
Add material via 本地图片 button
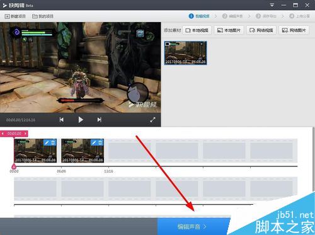(x=229, y=30)
